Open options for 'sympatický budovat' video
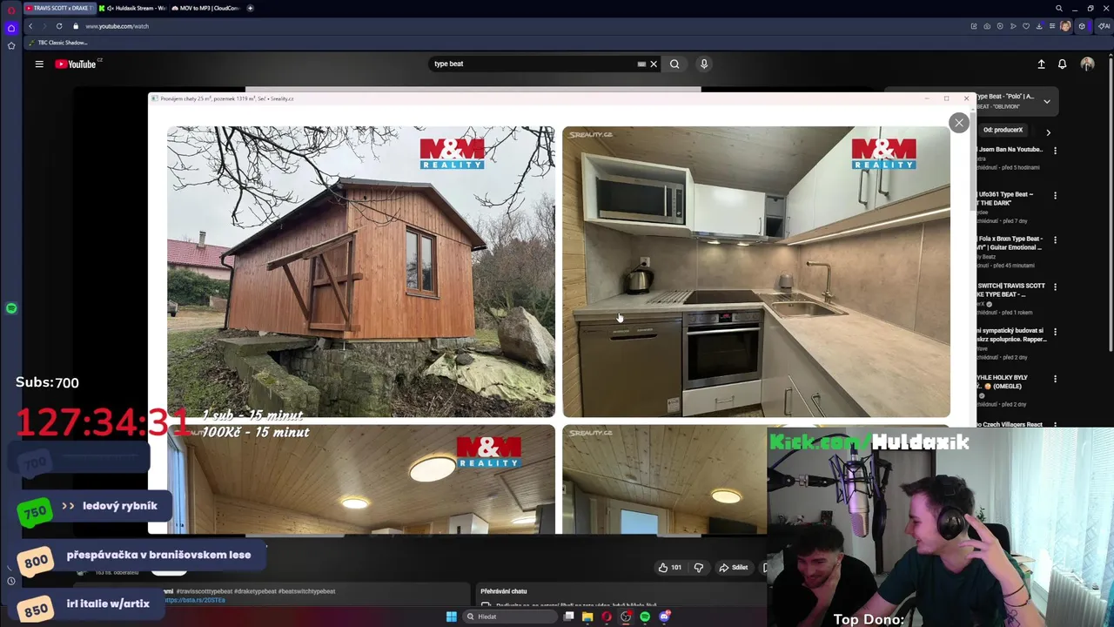Screen dimensions: 1114x627 1055,332
